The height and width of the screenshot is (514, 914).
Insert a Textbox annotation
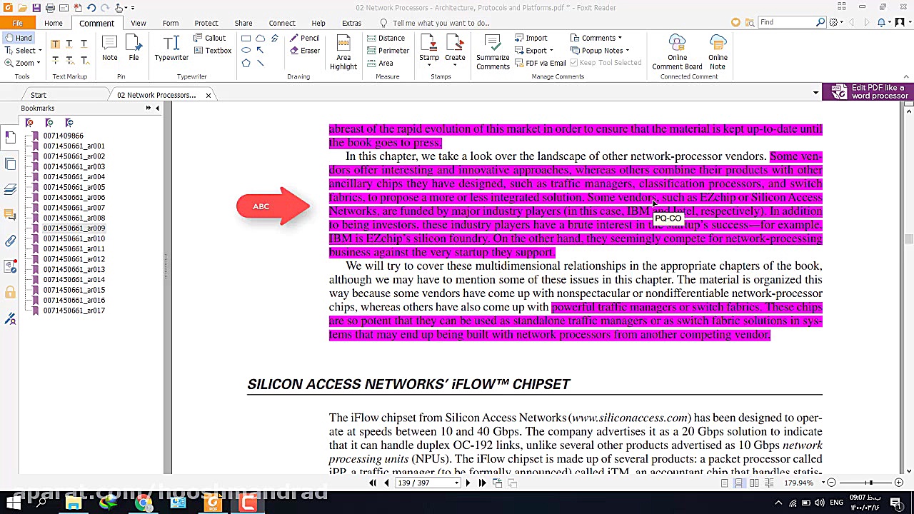(x=212, y=51)
